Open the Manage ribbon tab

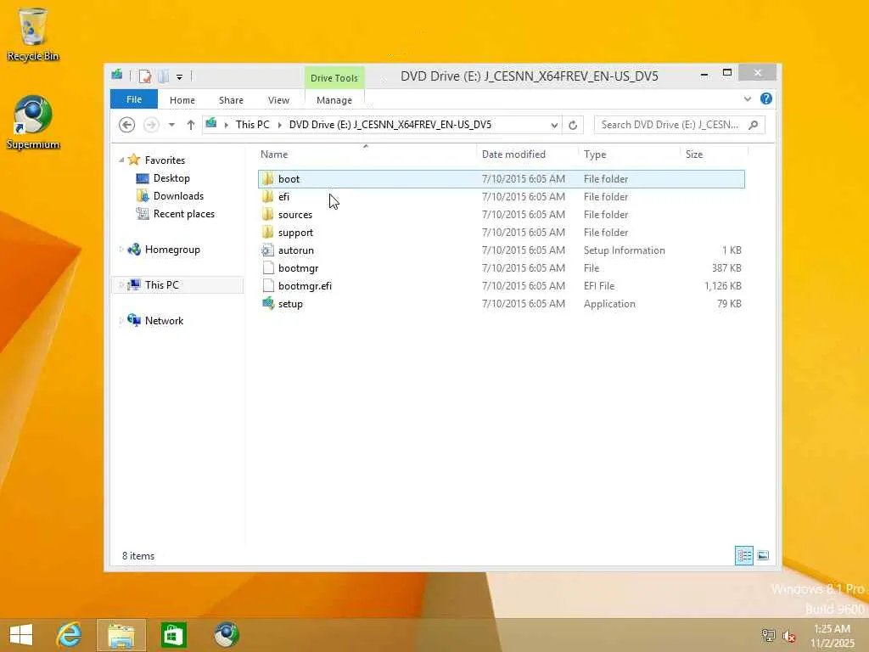(334, 100)
